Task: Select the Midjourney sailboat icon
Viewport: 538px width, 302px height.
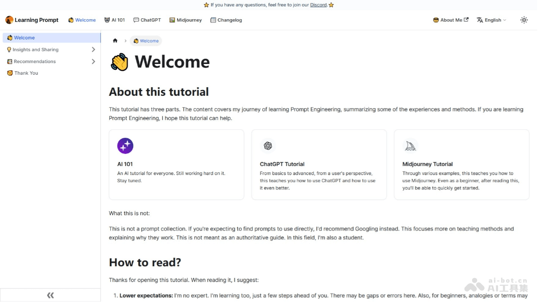Action: point(410,145)
